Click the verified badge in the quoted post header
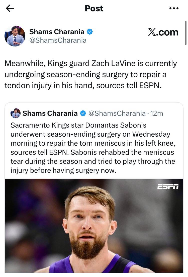The image size is (188, 277). coord(83,114)
